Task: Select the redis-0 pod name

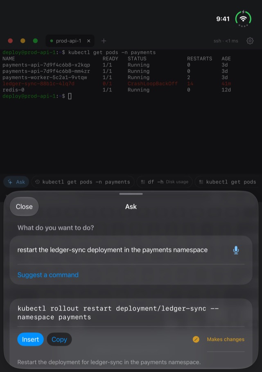Action: point(13,90)
